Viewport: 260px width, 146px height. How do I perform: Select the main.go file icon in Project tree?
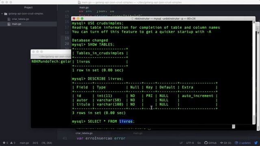(9, 24)
